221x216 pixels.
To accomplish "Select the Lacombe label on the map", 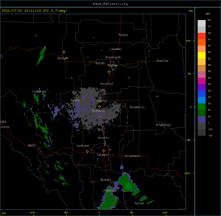I will [x=115, y=49].
